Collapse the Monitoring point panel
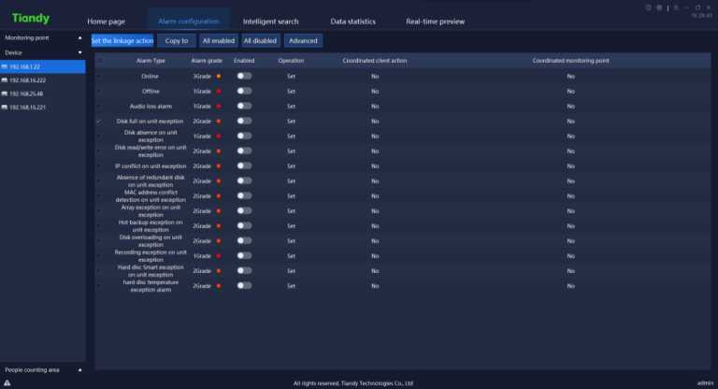Screen dimensions: 718x389 pyautogui.click(x=79, y=39)
